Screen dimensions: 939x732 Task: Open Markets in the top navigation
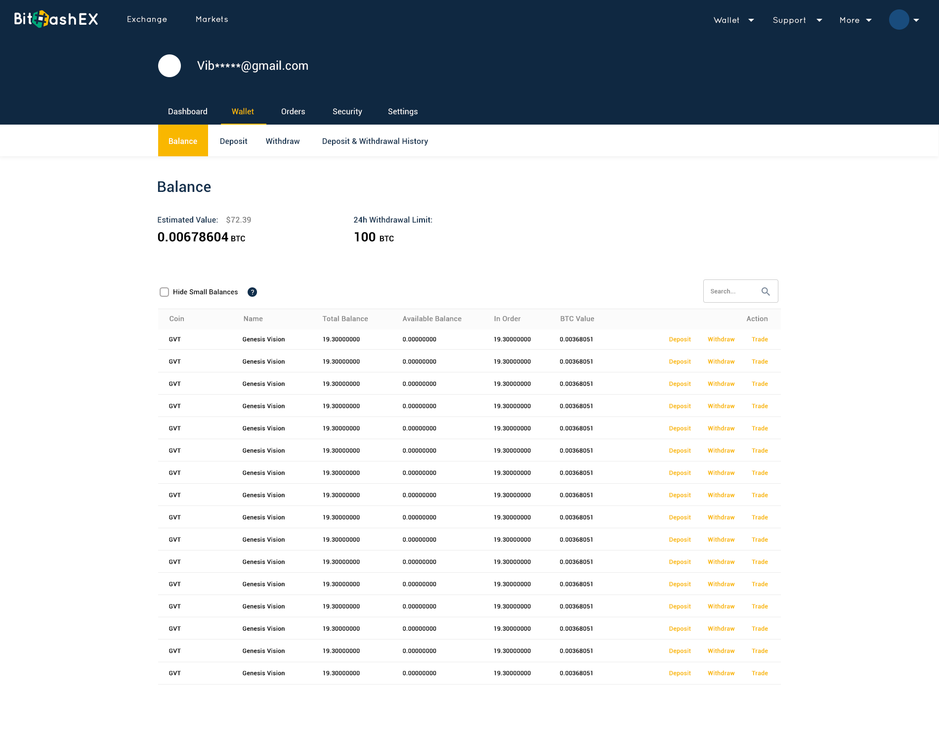pyautogui.click(x=212, y=19)
